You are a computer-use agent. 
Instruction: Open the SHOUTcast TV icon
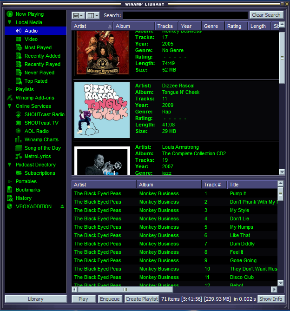(19, 123)
